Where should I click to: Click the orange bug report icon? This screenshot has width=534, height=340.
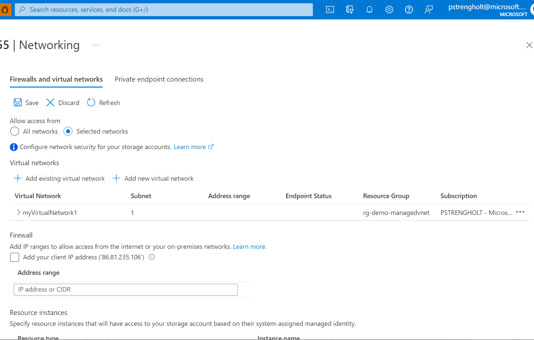point(5,10)
